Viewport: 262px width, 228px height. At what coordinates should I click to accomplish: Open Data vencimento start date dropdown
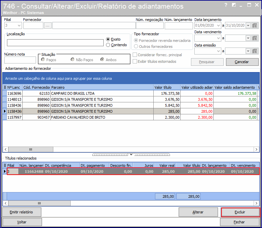click(x=218, y=38)
